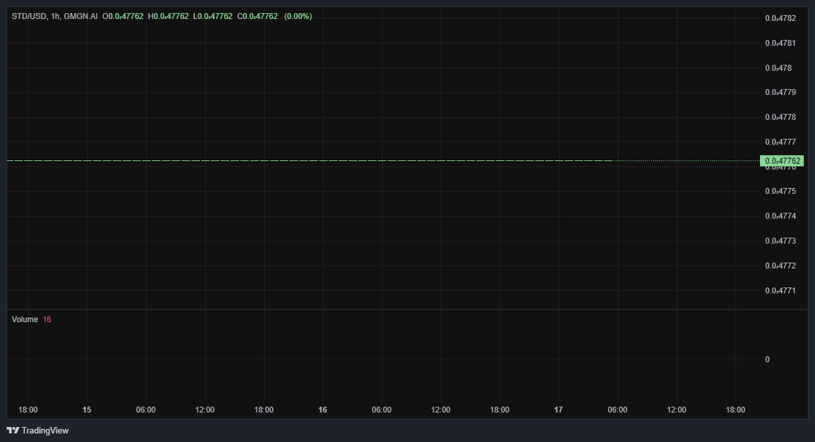The height and width of the screenshot is (442, 815).
Task: Click 12:00 label after date 17
Action: tap(676, 410)
